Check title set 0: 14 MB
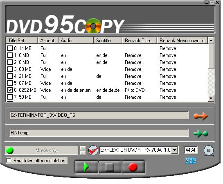This screenshot has width=223, height=184. point(10,48)
